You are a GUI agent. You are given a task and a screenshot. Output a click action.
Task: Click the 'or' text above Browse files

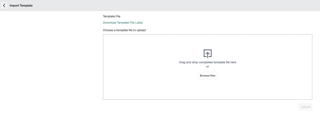pos(207,66)
